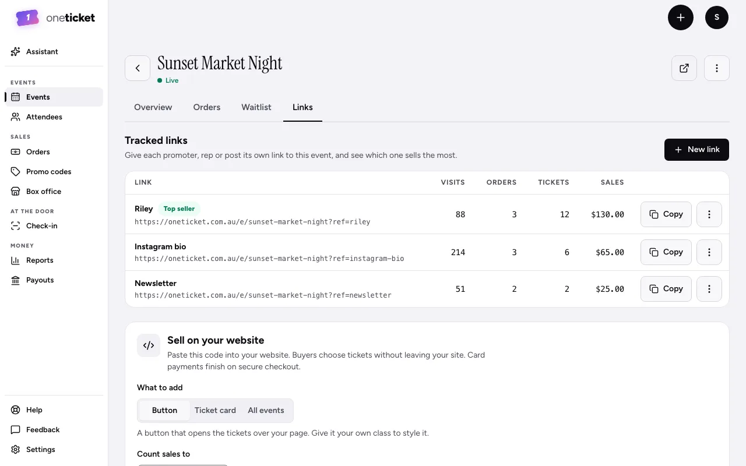Image resolution: width=746 pixels, height=466 pixels.
Task: Click the Live status indicator
Action: point(168,80)
